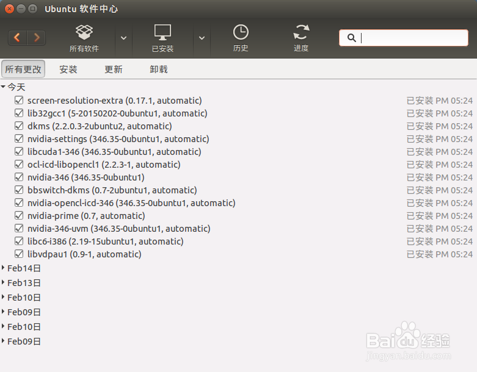Toggle checkbox for nvidia-opencl-icd-346

[19, 202]
